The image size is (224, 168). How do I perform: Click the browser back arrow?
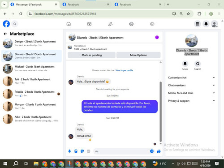(5, 14)
